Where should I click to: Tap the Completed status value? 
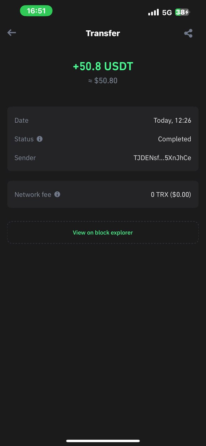coord(174,139)
